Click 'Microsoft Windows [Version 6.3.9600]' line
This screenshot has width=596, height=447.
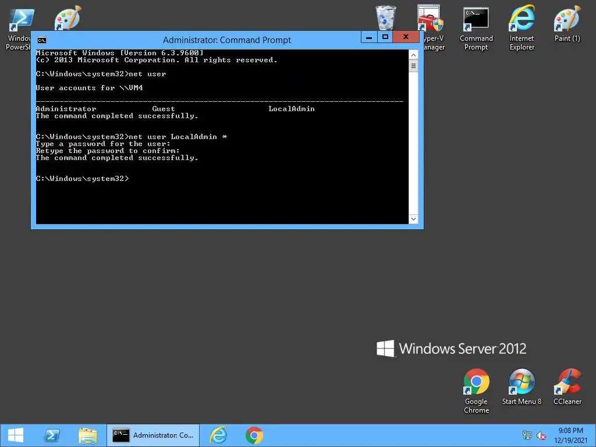click(x=120, y=53)
